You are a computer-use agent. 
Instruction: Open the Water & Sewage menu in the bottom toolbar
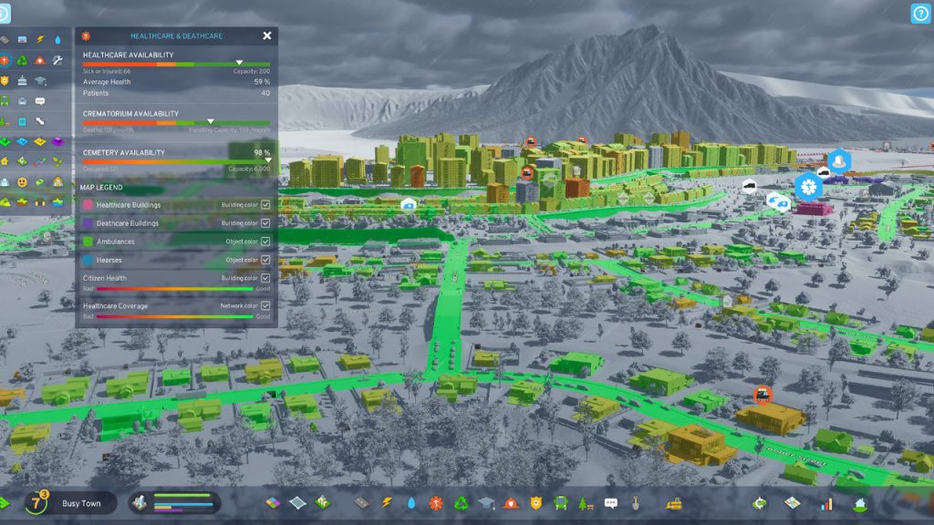pos(411,503)
